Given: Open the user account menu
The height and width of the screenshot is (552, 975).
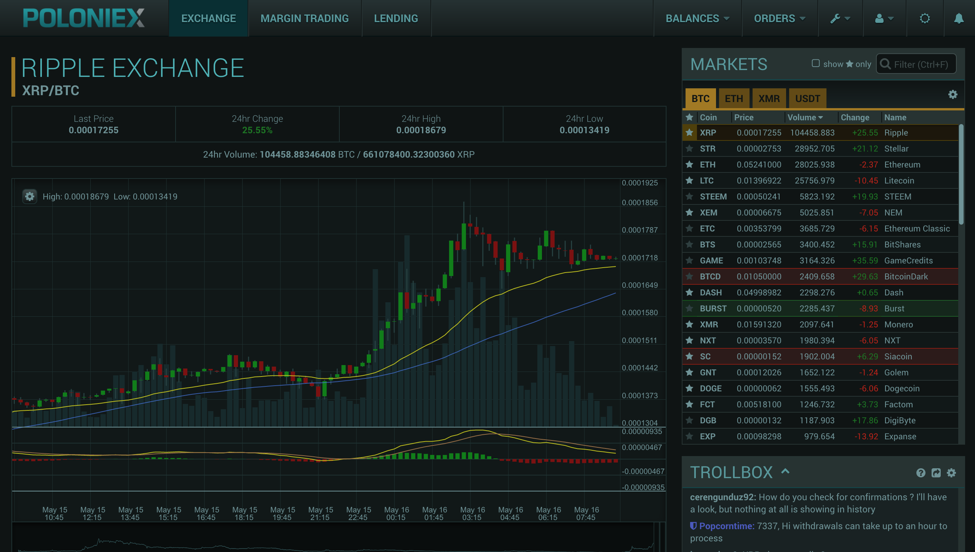Looking at the screenshot, I should click(884, 18).
